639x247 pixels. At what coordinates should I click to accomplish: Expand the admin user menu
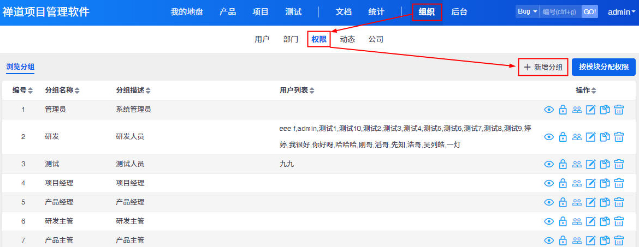point(622,11)
